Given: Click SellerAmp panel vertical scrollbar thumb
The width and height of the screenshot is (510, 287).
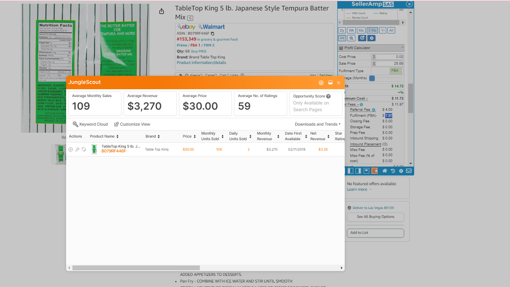Looking at the screenshot, I should click(x=410, y=98).
